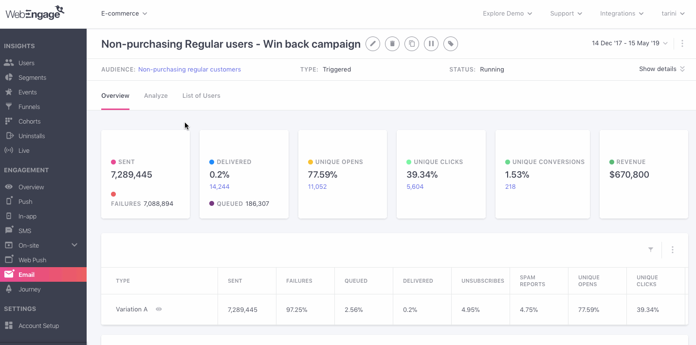Open the Integrations dropdown menu
This screenshot has height=345, width=696.
tap(622, 14)
